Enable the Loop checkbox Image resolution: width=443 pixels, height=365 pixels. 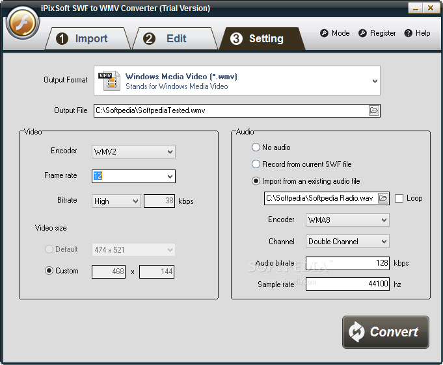pyautogui.click(x=399, y=198)
